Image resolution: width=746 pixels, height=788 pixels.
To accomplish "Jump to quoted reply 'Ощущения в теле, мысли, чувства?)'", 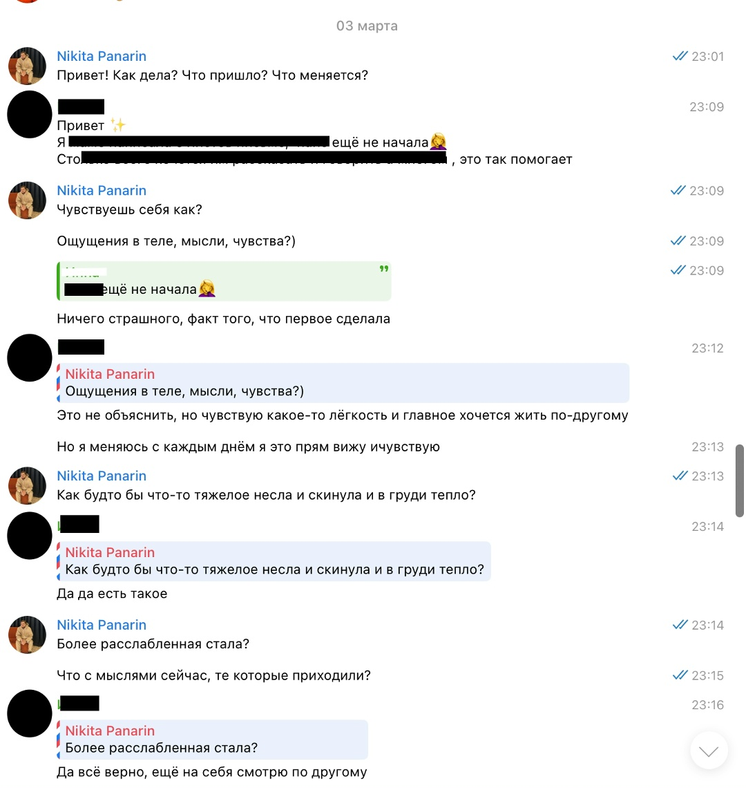I will pyautogui.click(x=343, y=383).
